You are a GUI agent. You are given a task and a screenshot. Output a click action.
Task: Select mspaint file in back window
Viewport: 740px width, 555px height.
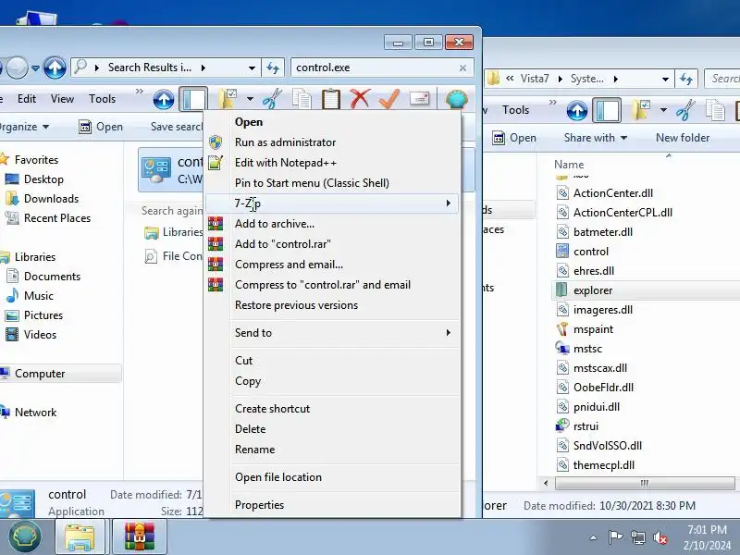(586, 329)
